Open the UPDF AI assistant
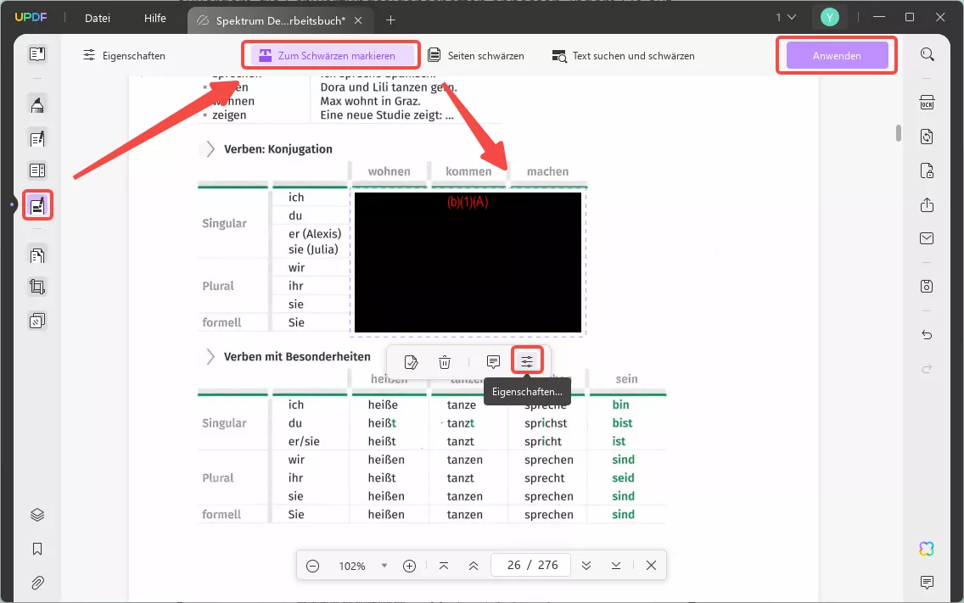Viewport: 964px width, 603px height. coord(928,548)
